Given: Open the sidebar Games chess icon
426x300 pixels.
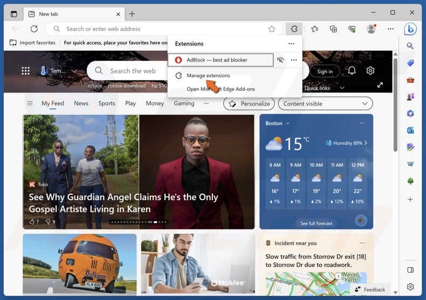Looking at the screenshot, I should pos(410,97).
